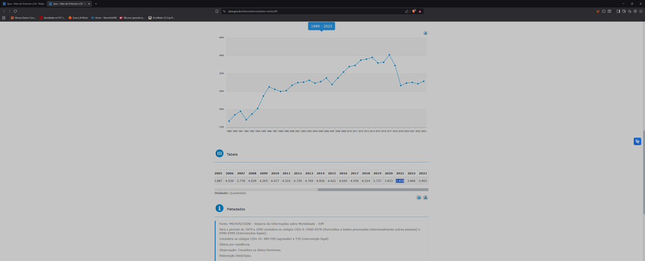
Task: Click the floating blue widget on right edge
Action: pos(637,141)
